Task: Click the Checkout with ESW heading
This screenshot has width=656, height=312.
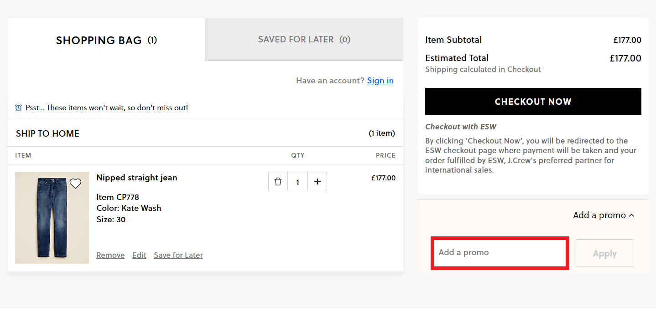Action: click(460, 127)
